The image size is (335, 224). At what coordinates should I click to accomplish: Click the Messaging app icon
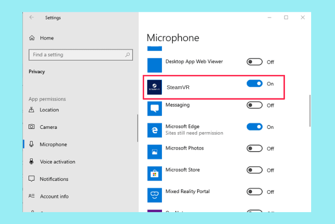(155, 109)
